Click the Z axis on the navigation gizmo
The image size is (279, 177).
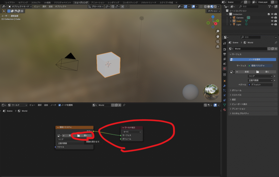[x=213, y=17]
